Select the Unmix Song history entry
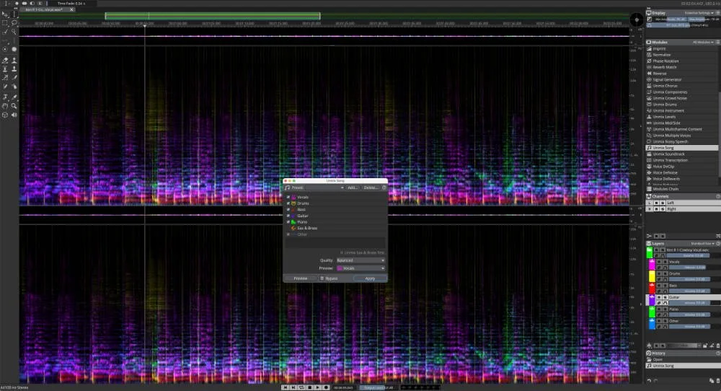The height and width of the screenshot is (391, 721). point(682,366)
